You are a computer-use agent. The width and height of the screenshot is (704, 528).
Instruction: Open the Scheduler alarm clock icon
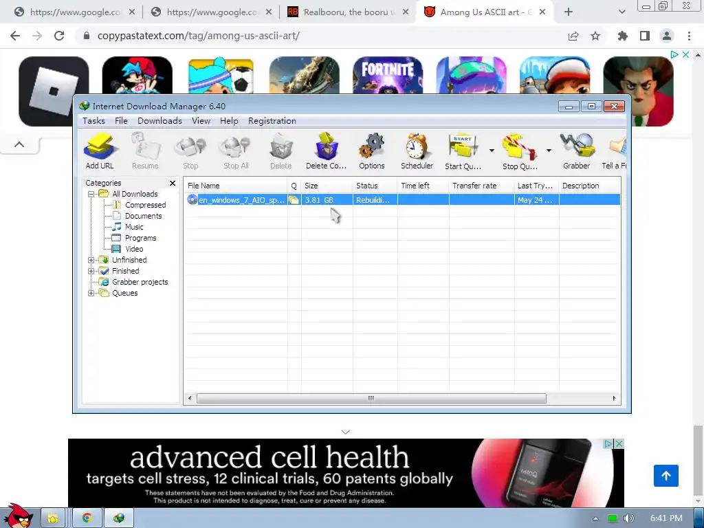(417, 151)
